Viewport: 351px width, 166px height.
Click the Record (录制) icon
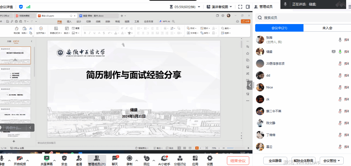coord(130,158)
